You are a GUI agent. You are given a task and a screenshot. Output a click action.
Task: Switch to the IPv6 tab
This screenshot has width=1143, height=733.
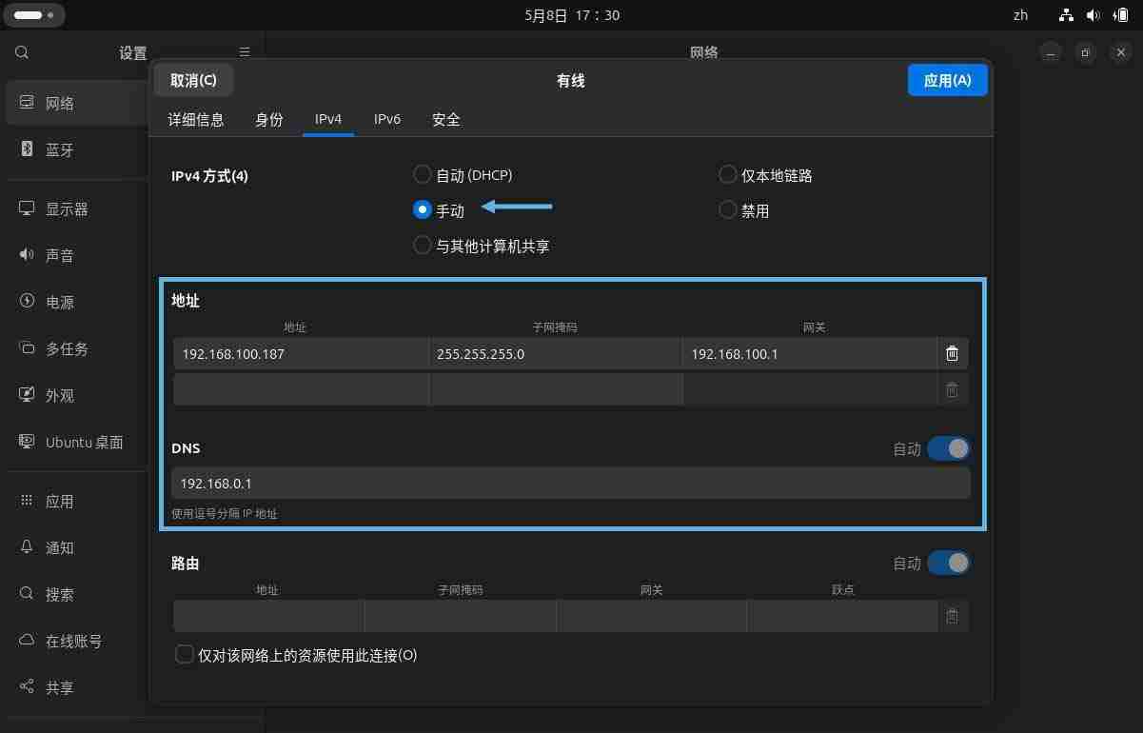coord(386,119)
